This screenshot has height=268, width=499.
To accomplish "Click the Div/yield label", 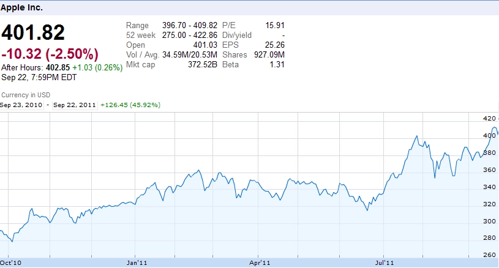I will 237,35.
